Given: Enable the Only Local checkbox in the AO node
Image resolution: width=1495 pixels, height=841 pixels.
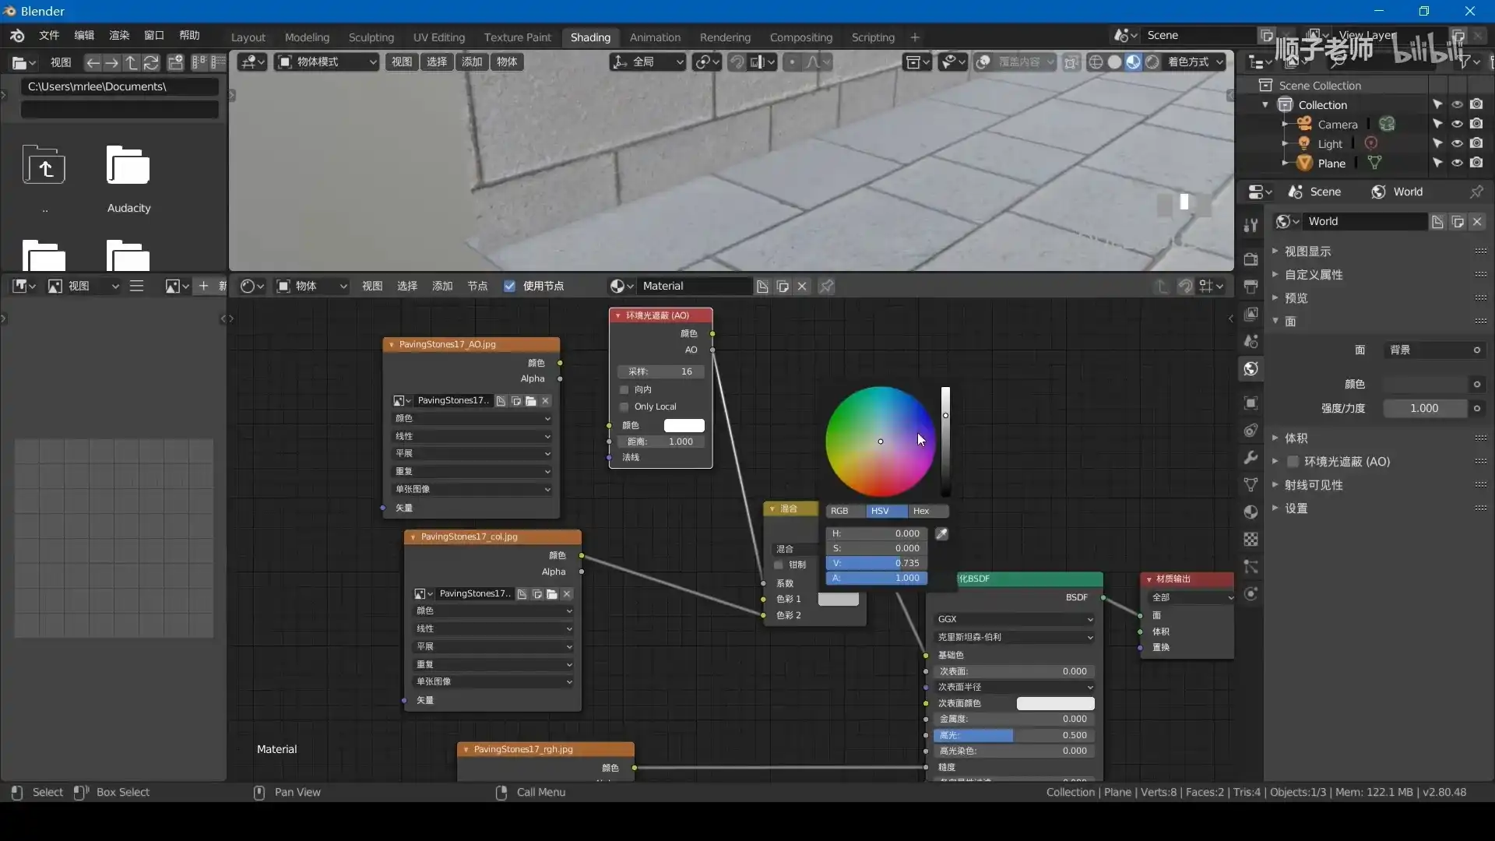Looking at the screenshot, I should (x=624, y=406).
